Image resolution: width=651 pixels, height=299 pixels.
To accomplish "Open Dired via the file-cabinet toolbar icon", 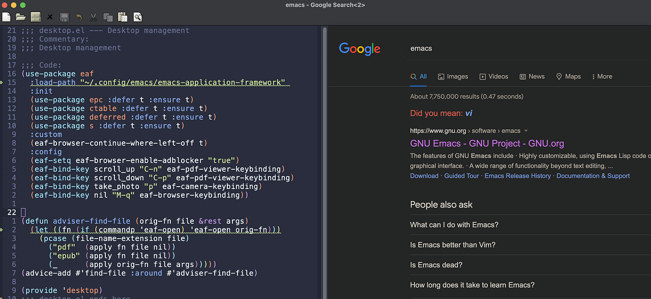I will [x=35, y=17].
